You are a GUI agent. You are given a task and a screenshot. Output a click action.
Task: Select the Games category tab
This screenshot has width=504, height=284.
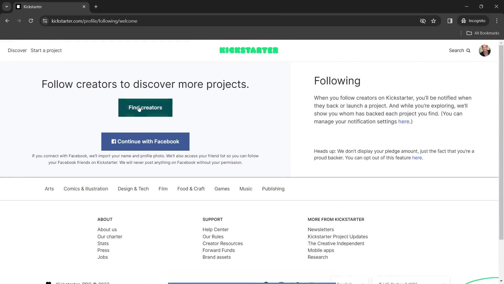222,188
